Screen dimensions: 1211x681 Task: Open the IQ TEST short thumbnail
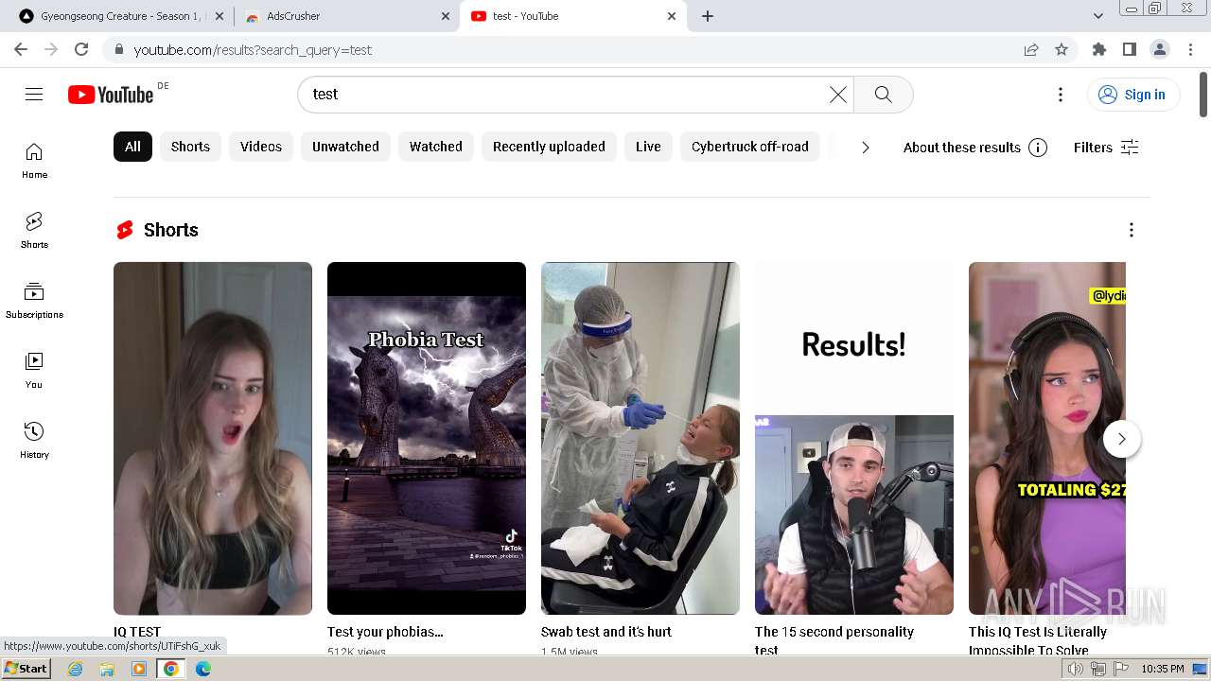pyautogui.click(x=213, y=438)
